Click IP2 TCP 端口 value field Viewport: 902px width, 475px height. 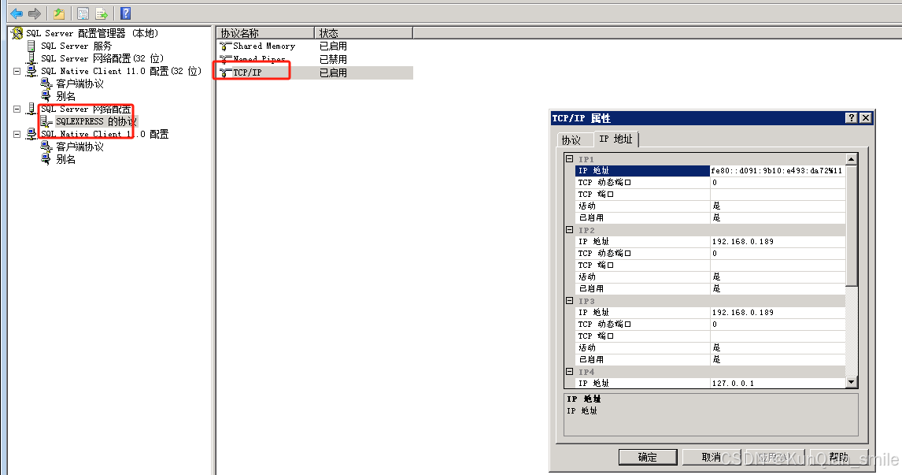point(778,265)
